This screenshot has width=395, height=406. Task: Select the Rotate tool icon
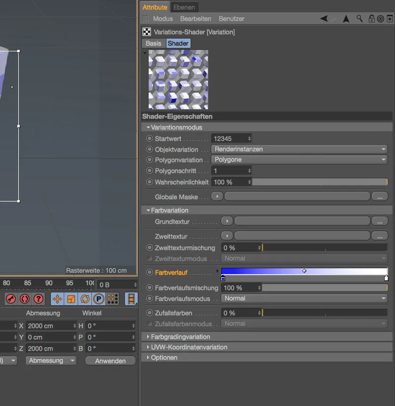[84, 298]
